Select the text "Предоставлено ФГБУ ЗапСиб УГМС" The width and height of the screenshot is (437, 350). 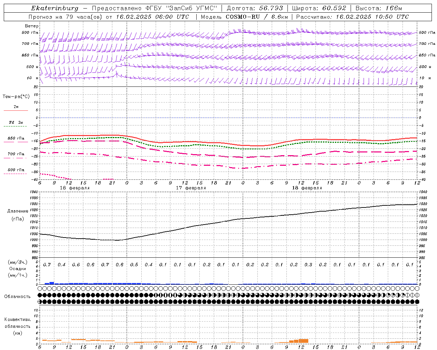[155, 8]
